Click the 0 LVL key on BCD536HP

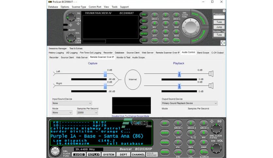pyautogui.click(x=191, y=152)
